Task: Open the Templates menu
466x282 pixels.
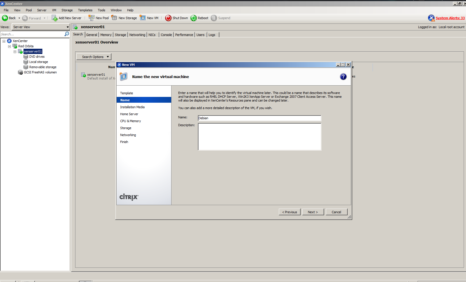Action: click(85, 10)
